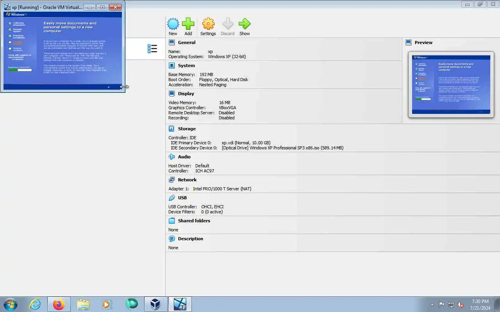Screen dimensions: 500x312
Task: Click the "Windows XP (32-bit)" value
Action: click(227, 57)
